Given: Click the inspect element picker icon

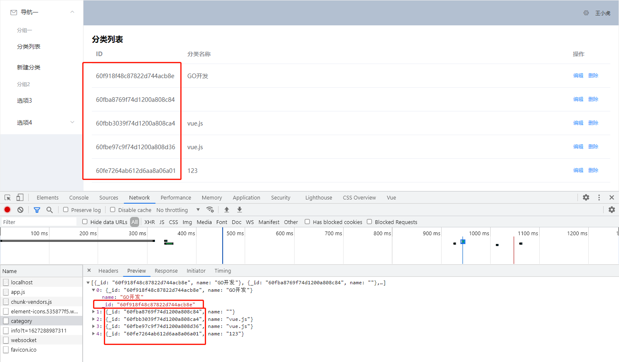Looking at the screenshot, I should click(7, 198).
